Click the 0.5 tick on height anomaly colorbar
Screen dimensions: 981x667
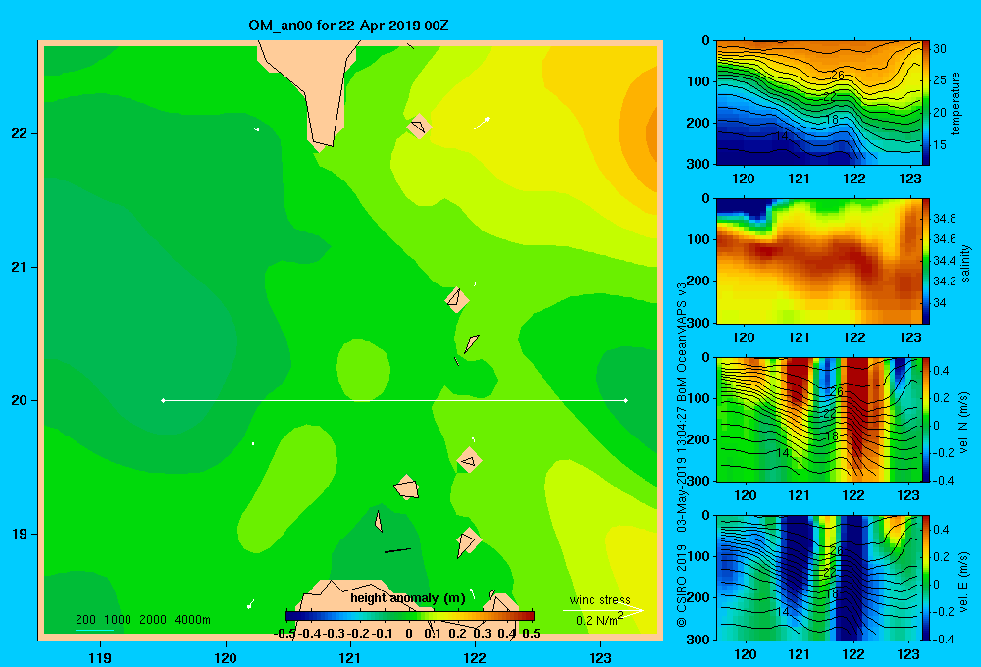coord(531,634)
